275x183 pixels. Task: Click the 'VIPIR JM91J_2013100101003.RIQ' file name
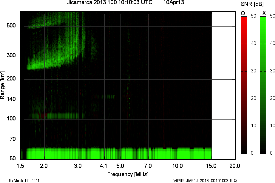point(205,181)
